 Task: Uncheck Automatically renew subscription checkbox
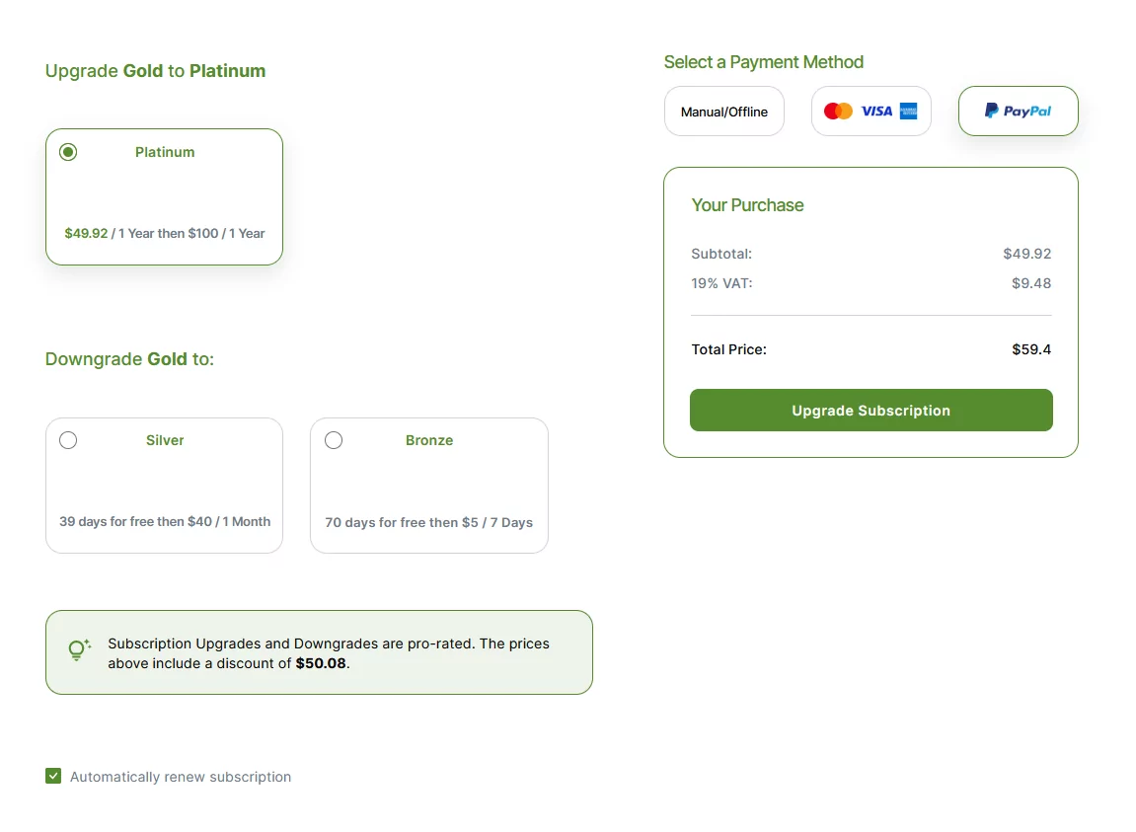(x=53, y=776)
